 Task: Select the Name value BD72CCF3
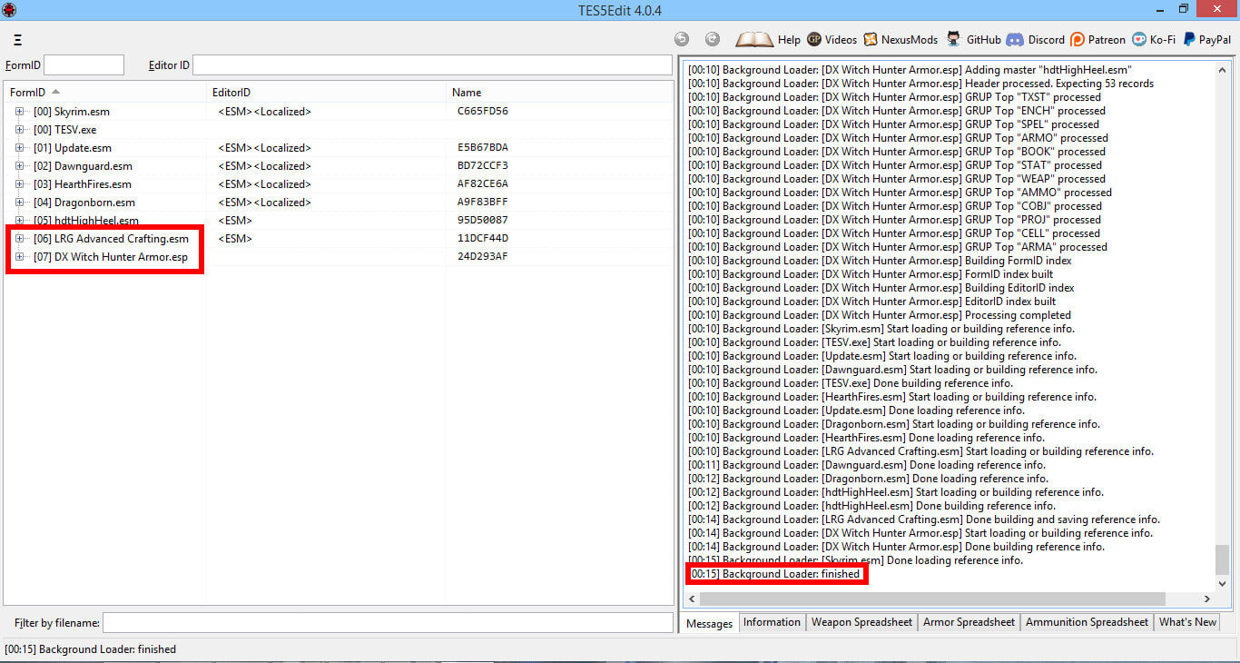(x=483, y=166)
